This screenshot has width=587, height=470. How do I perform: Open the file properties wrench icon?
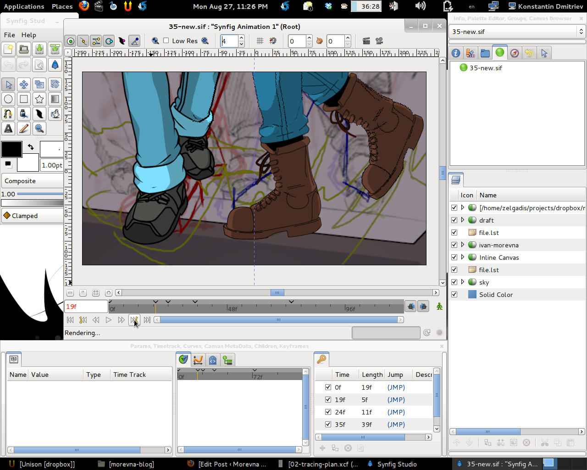[39, 65]
